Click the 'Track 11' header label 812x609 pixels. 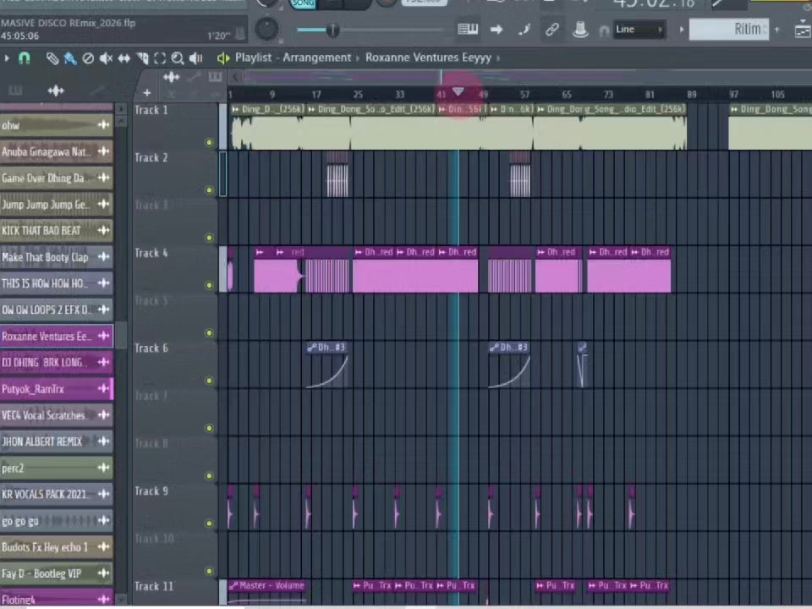(154, 586)
